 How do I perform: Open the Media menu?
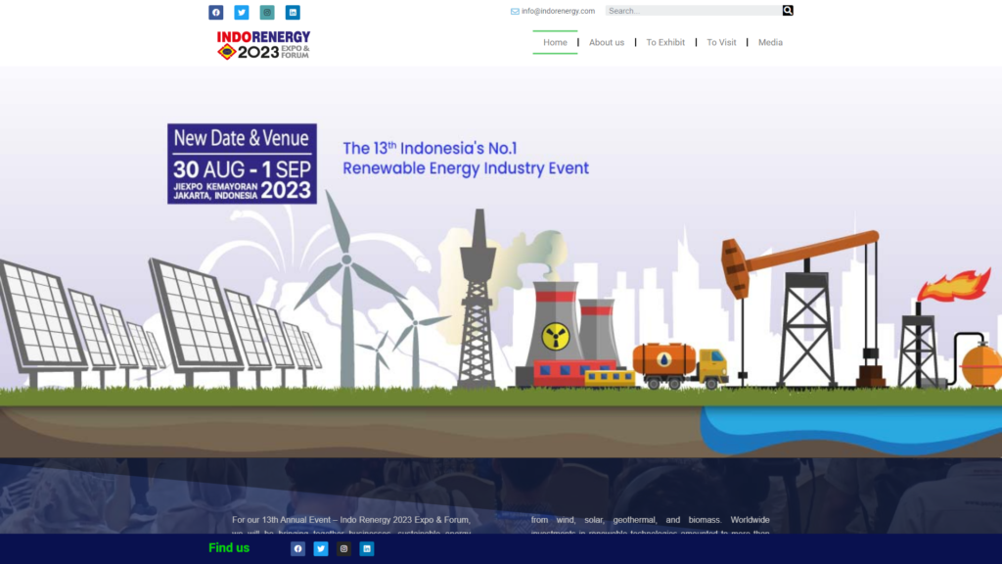(770, 42)
